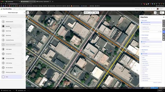Uncheck OpenStreetMap data layer
Screen dimensions: 165x92
point(142,22)
